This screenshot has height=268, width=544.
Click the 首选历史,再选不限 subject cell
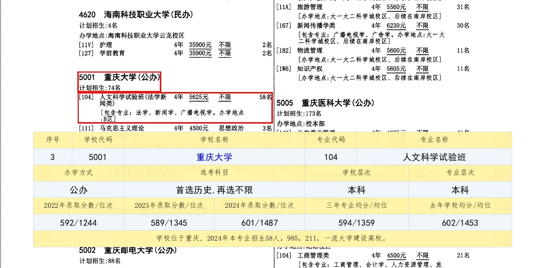click(x=214, y=190)
